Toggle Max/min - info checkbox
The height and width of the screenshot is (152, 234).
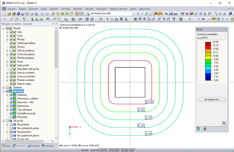coord(11,102)
